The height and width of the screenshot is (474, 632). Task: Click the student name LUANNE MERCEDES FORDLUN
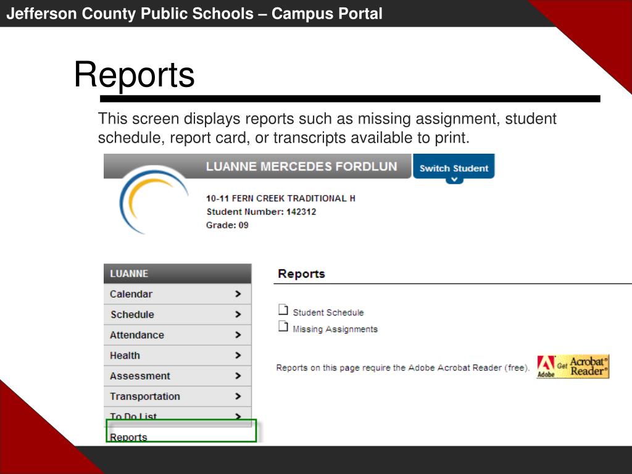tap(301, 167)
